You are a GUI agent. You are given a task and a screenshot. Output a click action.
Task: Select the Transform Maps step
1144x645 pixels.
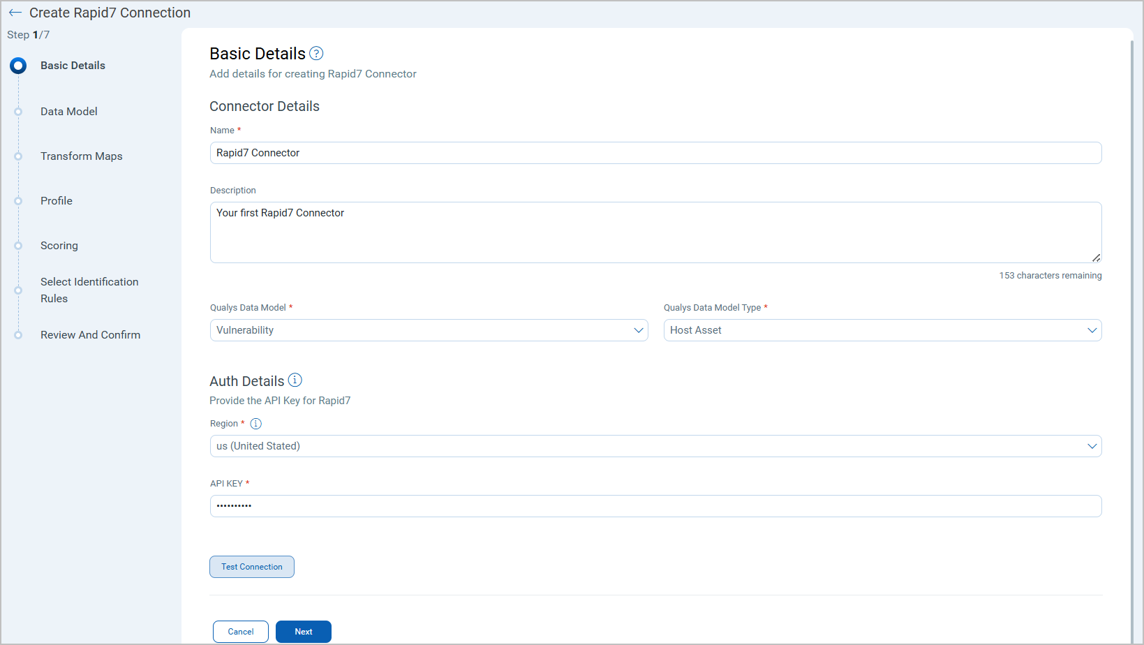click(x=81, y=156)
